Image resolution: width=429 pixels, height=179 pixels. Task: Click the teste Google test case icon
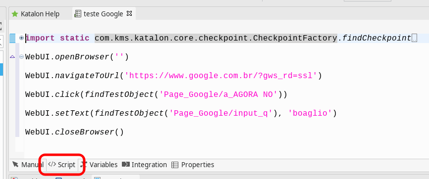point(78,14)
